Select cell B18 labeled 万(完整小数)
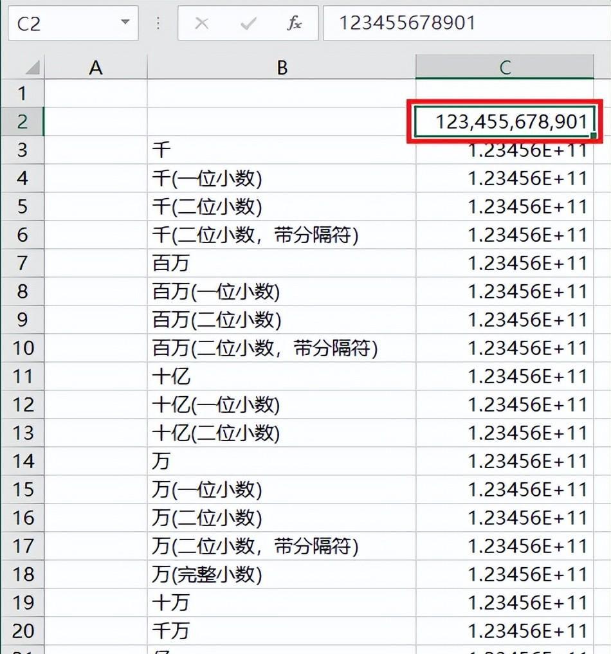611x654 pixels. pyautogui.click(x=282, y=574)
